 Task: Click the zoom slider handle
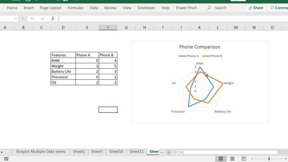(x=269, y=159)
